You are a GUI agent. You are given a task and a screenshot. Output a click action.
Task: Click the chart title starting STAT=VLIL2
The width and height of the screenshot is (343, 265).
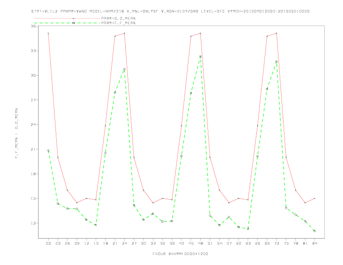pos(170,11)
